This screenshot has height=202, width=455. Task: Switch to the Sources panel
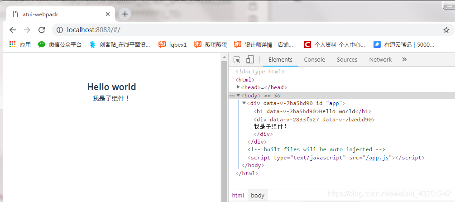(347, 59)
